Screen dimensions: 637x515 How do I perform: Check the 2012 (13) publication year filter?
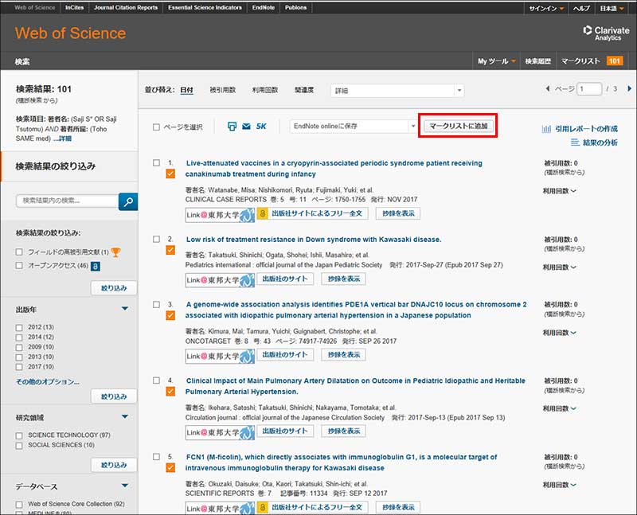point(19,327)
